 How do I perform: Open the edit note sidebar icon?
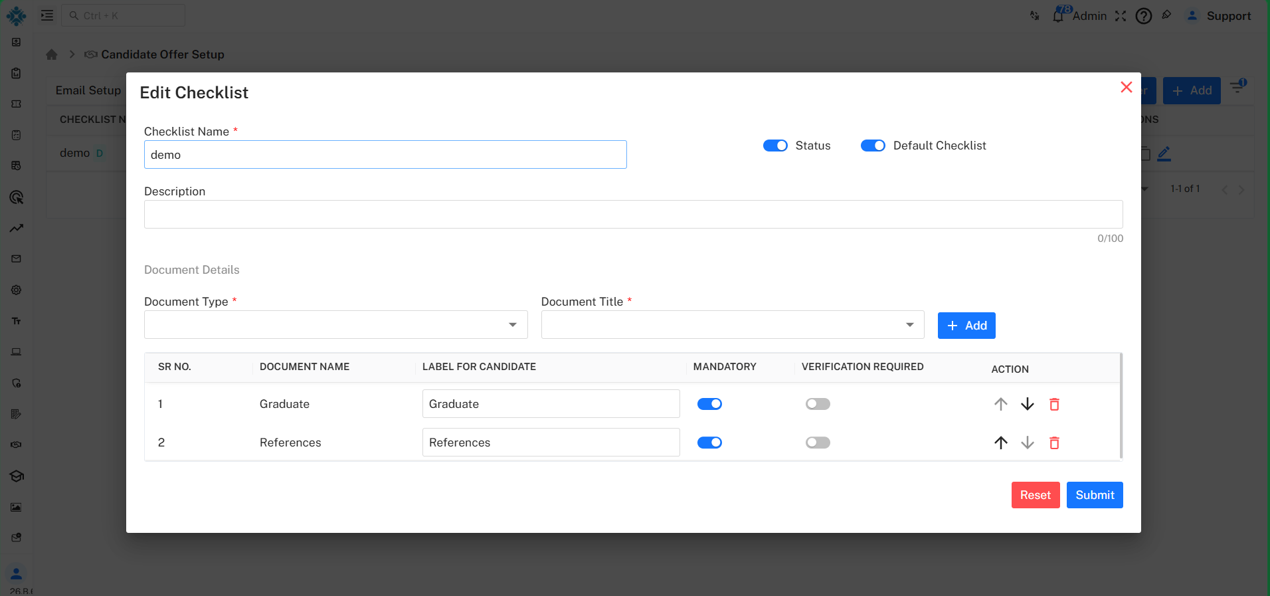point(16,414)
